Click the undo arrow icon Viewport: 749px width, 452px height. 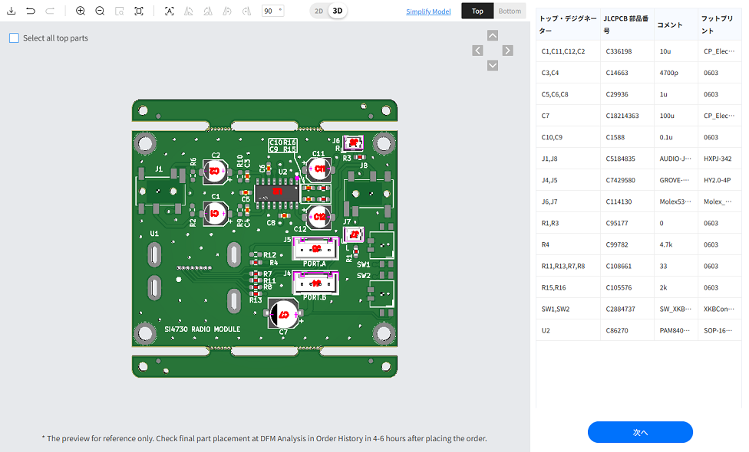point(31,11)
